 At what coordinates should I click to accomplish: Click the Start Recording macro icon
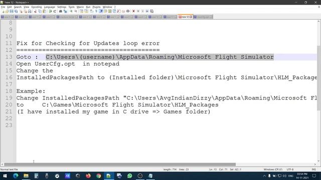tap(133, 11)
